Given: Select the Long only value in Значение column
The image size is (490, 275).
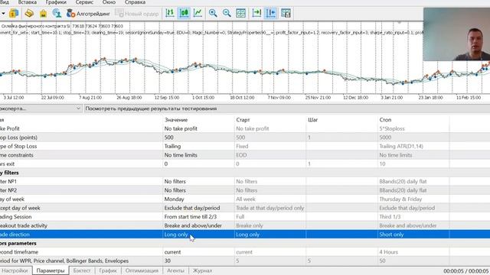Looking at the screenshot, I should 198,235.
